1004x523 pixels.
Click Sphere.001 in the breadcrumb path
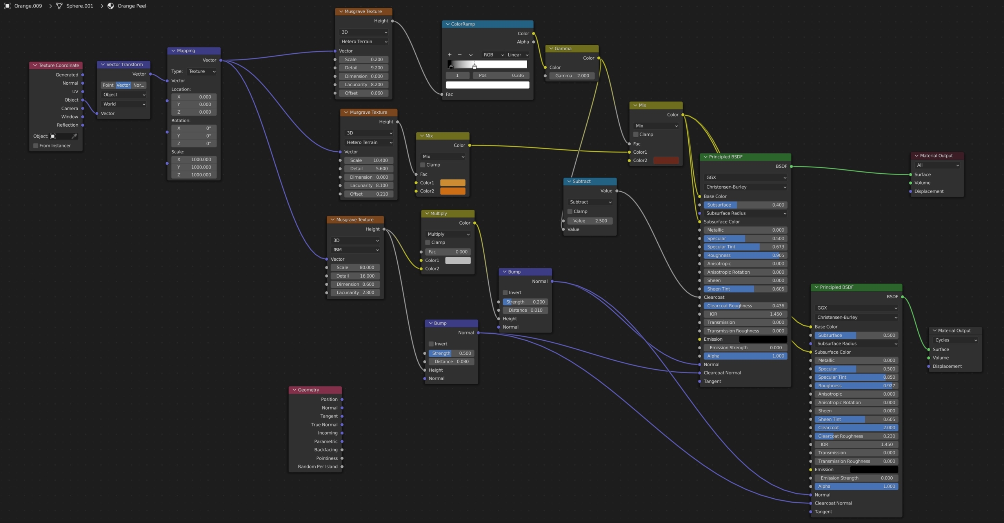80,6
